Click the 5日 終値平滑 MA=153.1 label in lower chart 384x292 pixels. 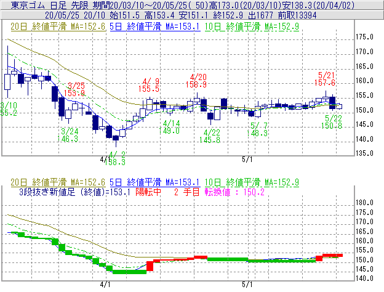pos(155,182)
